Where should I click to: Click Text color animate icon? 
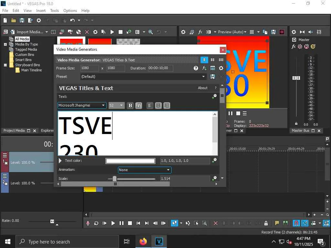[214, 160]
